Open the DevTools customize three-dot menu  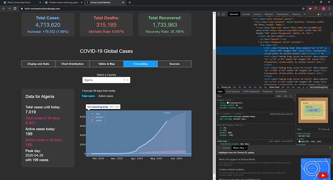click(x=325, y=14)
